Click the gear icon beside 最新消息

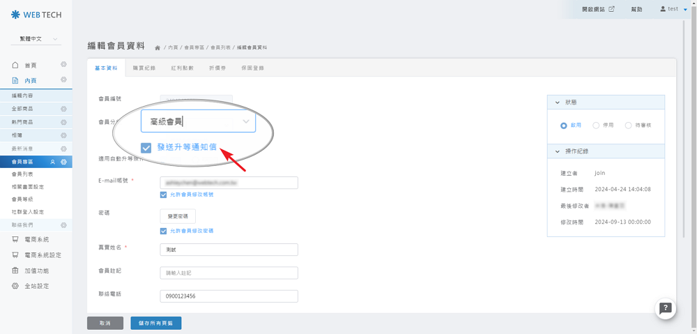[x=63, y=149]
